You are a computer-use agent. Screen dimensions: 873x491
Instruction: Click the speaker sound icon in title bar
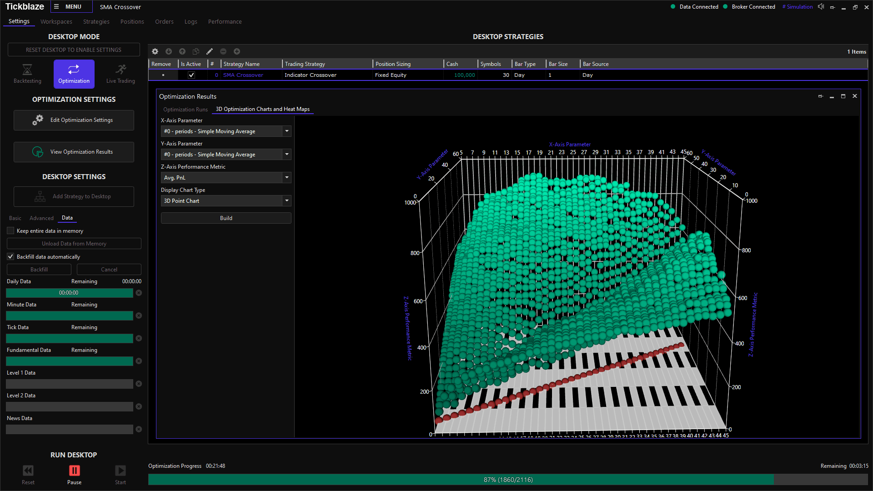tap(821, 7)
